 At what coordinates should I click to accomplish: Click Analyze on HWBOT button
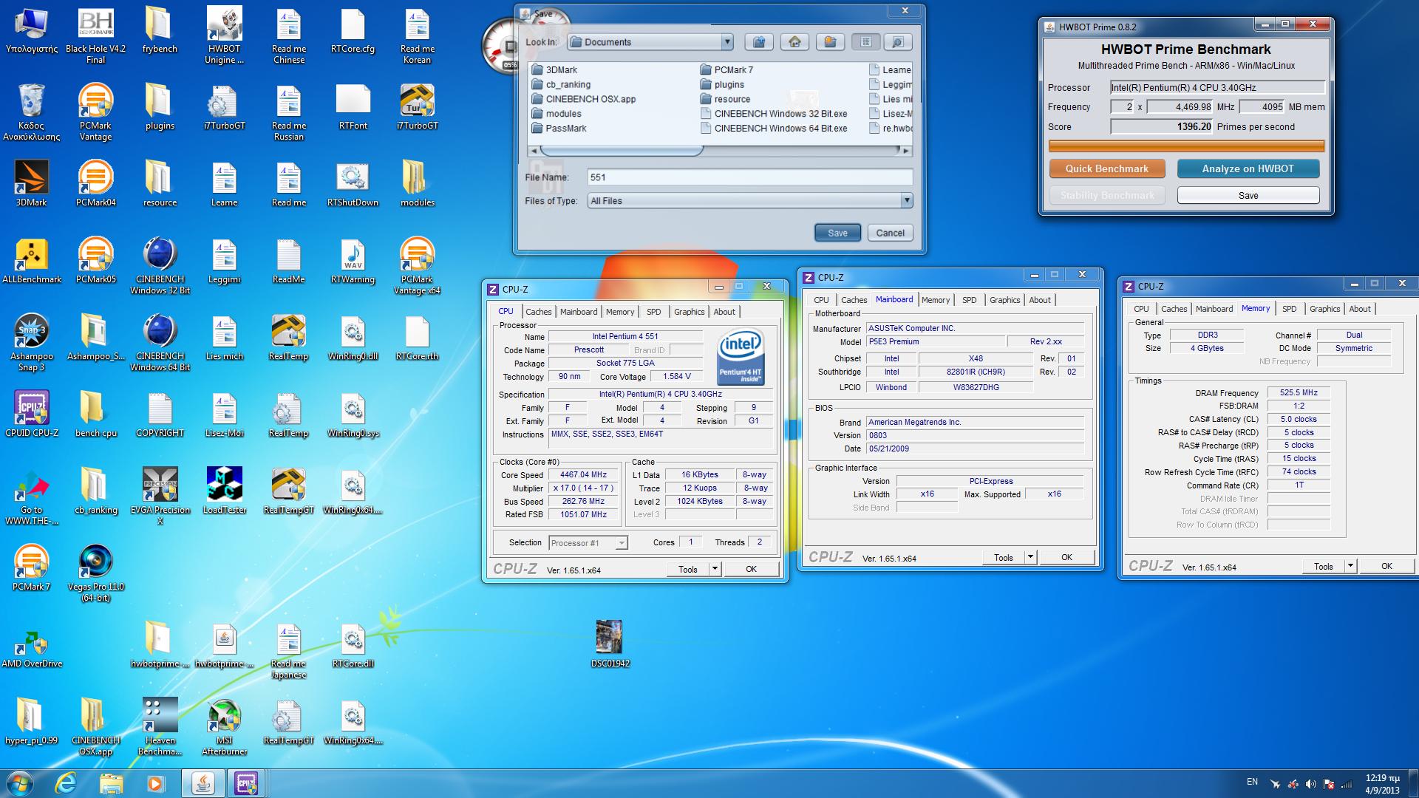(x=1248, y=168)
